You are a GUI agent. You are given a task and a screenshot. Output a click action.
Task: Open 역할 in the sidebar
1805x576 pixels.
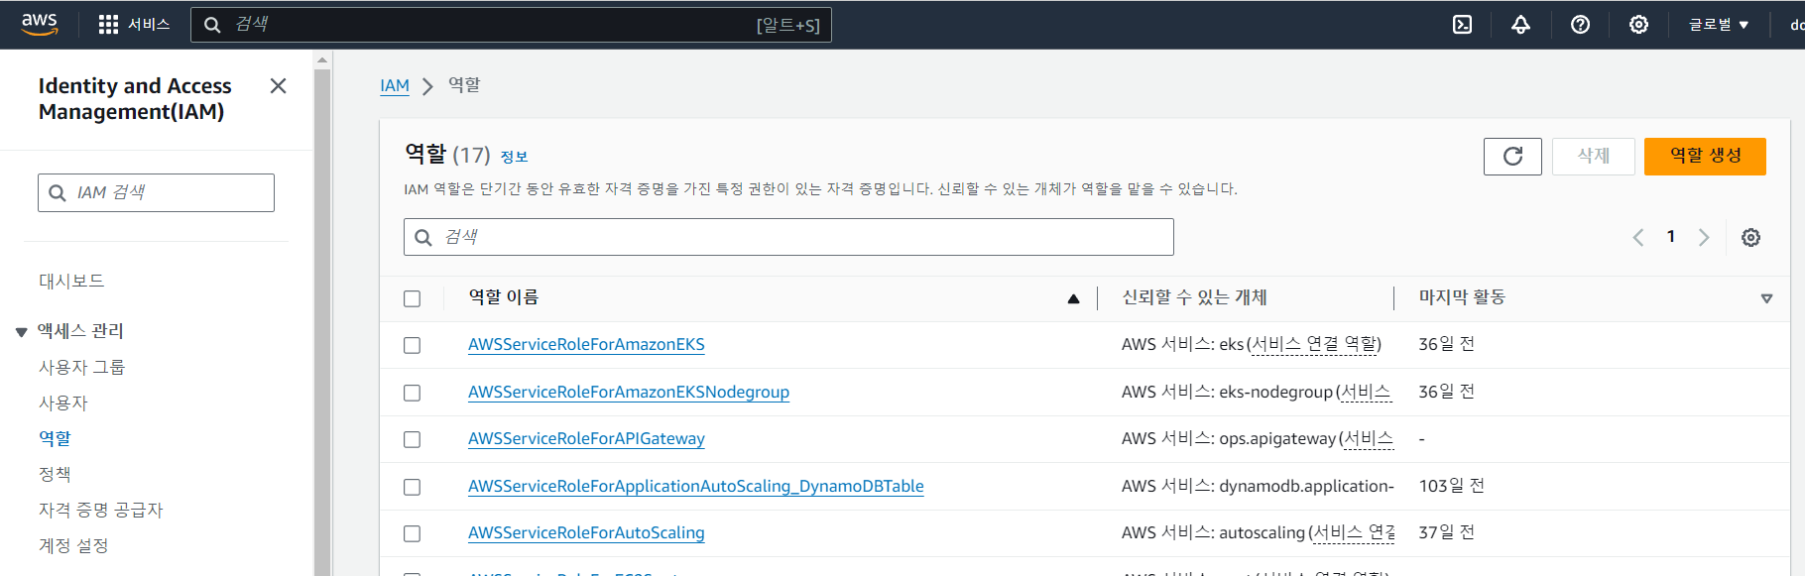55,438
